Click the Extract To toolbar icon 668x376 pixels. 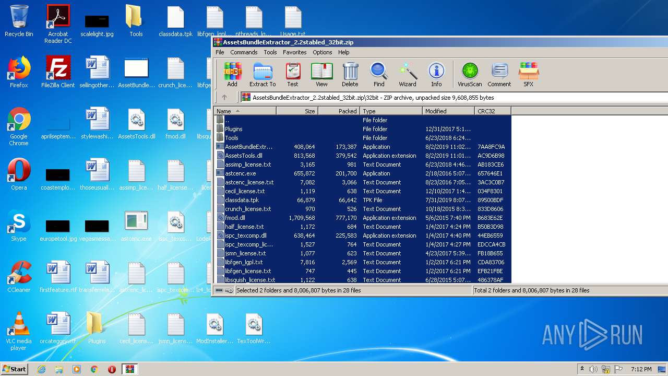click(263, 74)
